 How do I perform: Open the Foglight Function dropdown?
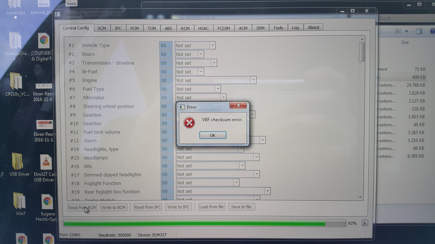tap(236, 182)
